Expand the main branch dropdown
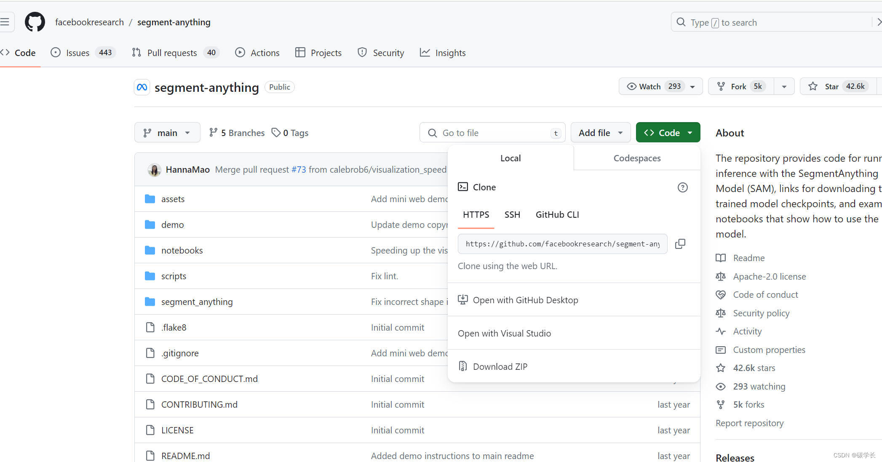This screenshot has height=462, width=882. click(167, 133)
